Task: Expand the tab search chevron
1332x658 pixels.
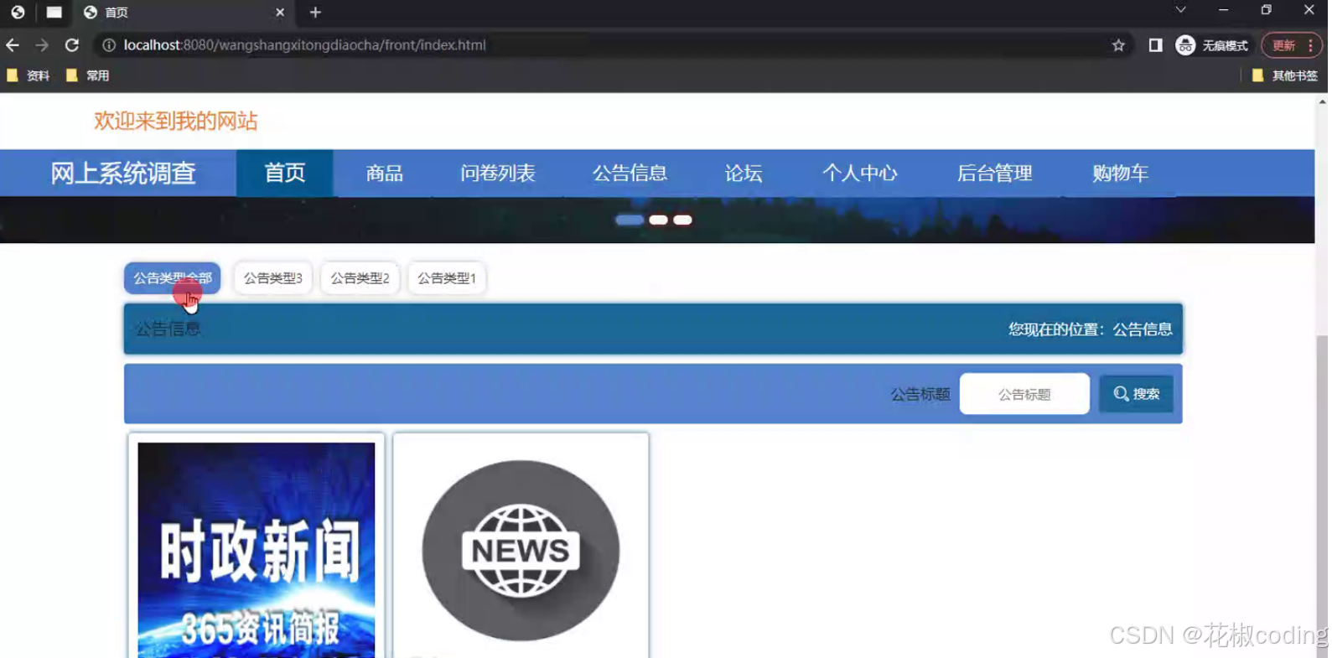Action: [1180, 10]
